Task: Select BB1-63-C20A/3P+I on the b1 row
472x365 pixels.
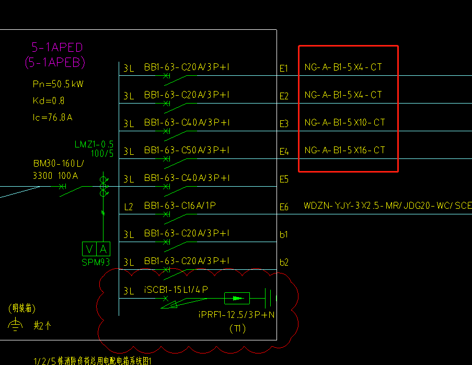Action: 187,233
